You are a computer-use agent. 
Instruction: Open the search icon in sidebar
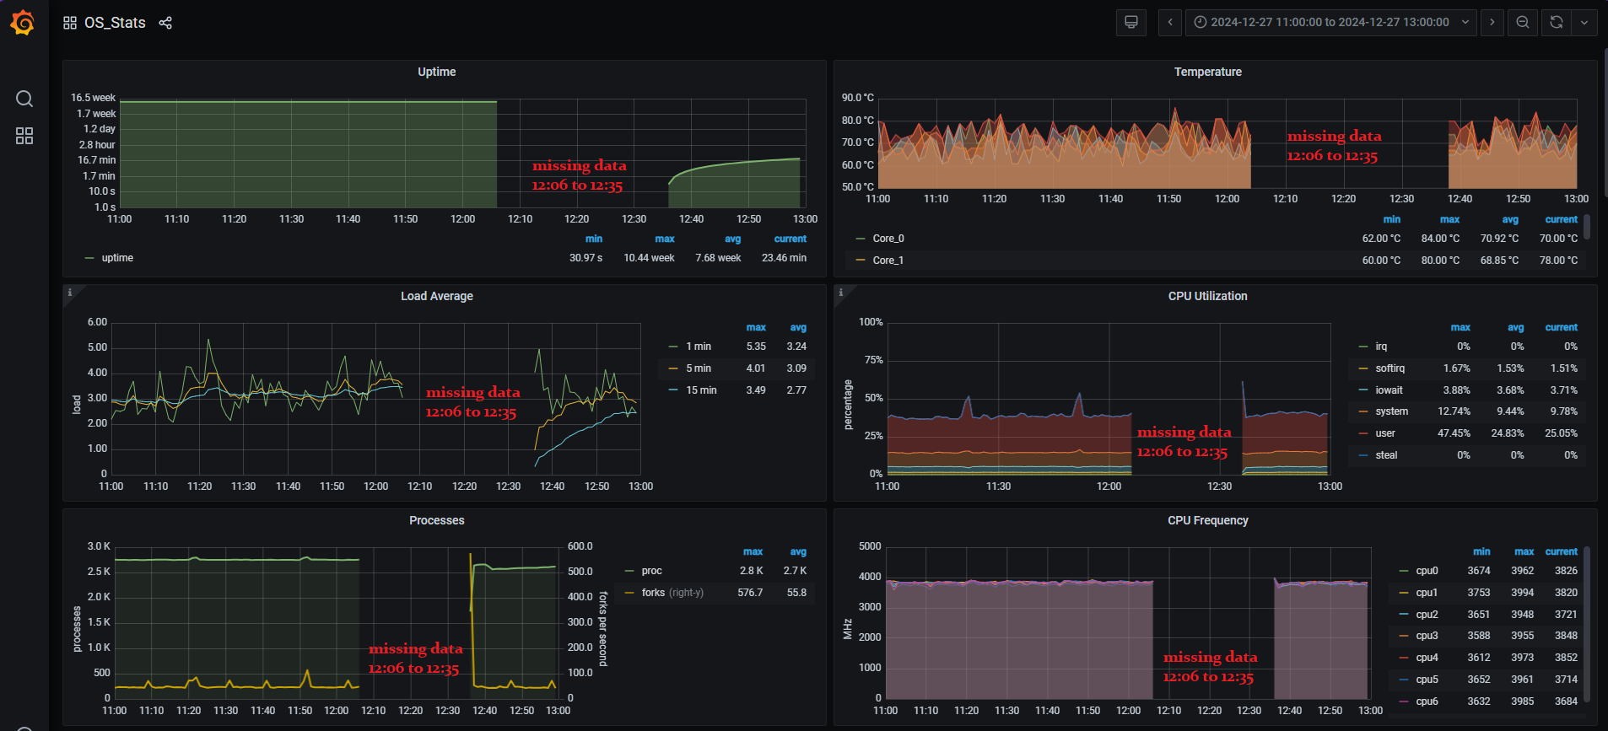pyautogui.click(x=24, y=99)
